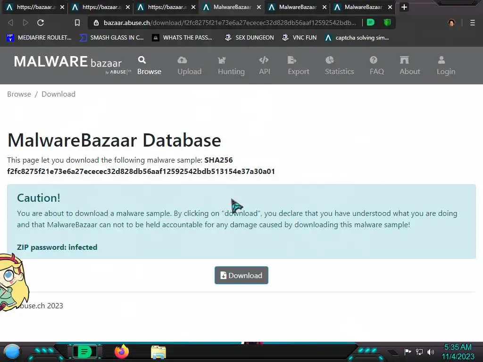Click the Action Center flag tray icon
This screenshot has width=483, height=362.
[408, 352]
